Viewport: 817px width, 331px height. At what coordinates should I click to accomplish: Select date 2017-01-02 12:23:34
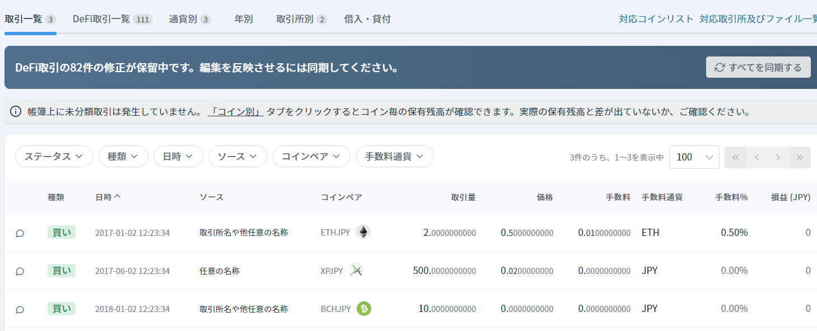tap(133, 233)
